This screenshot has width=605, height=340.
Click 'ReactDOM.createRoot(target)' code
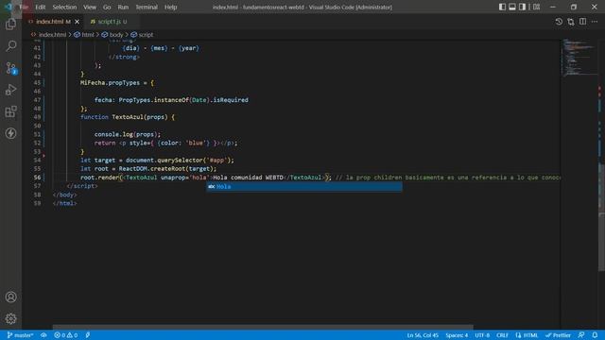pyautogui.click(x=167, y=168)
